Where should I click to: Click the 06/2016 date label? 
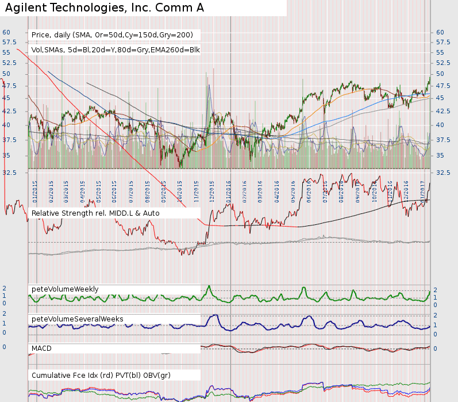tap(309, 192)
